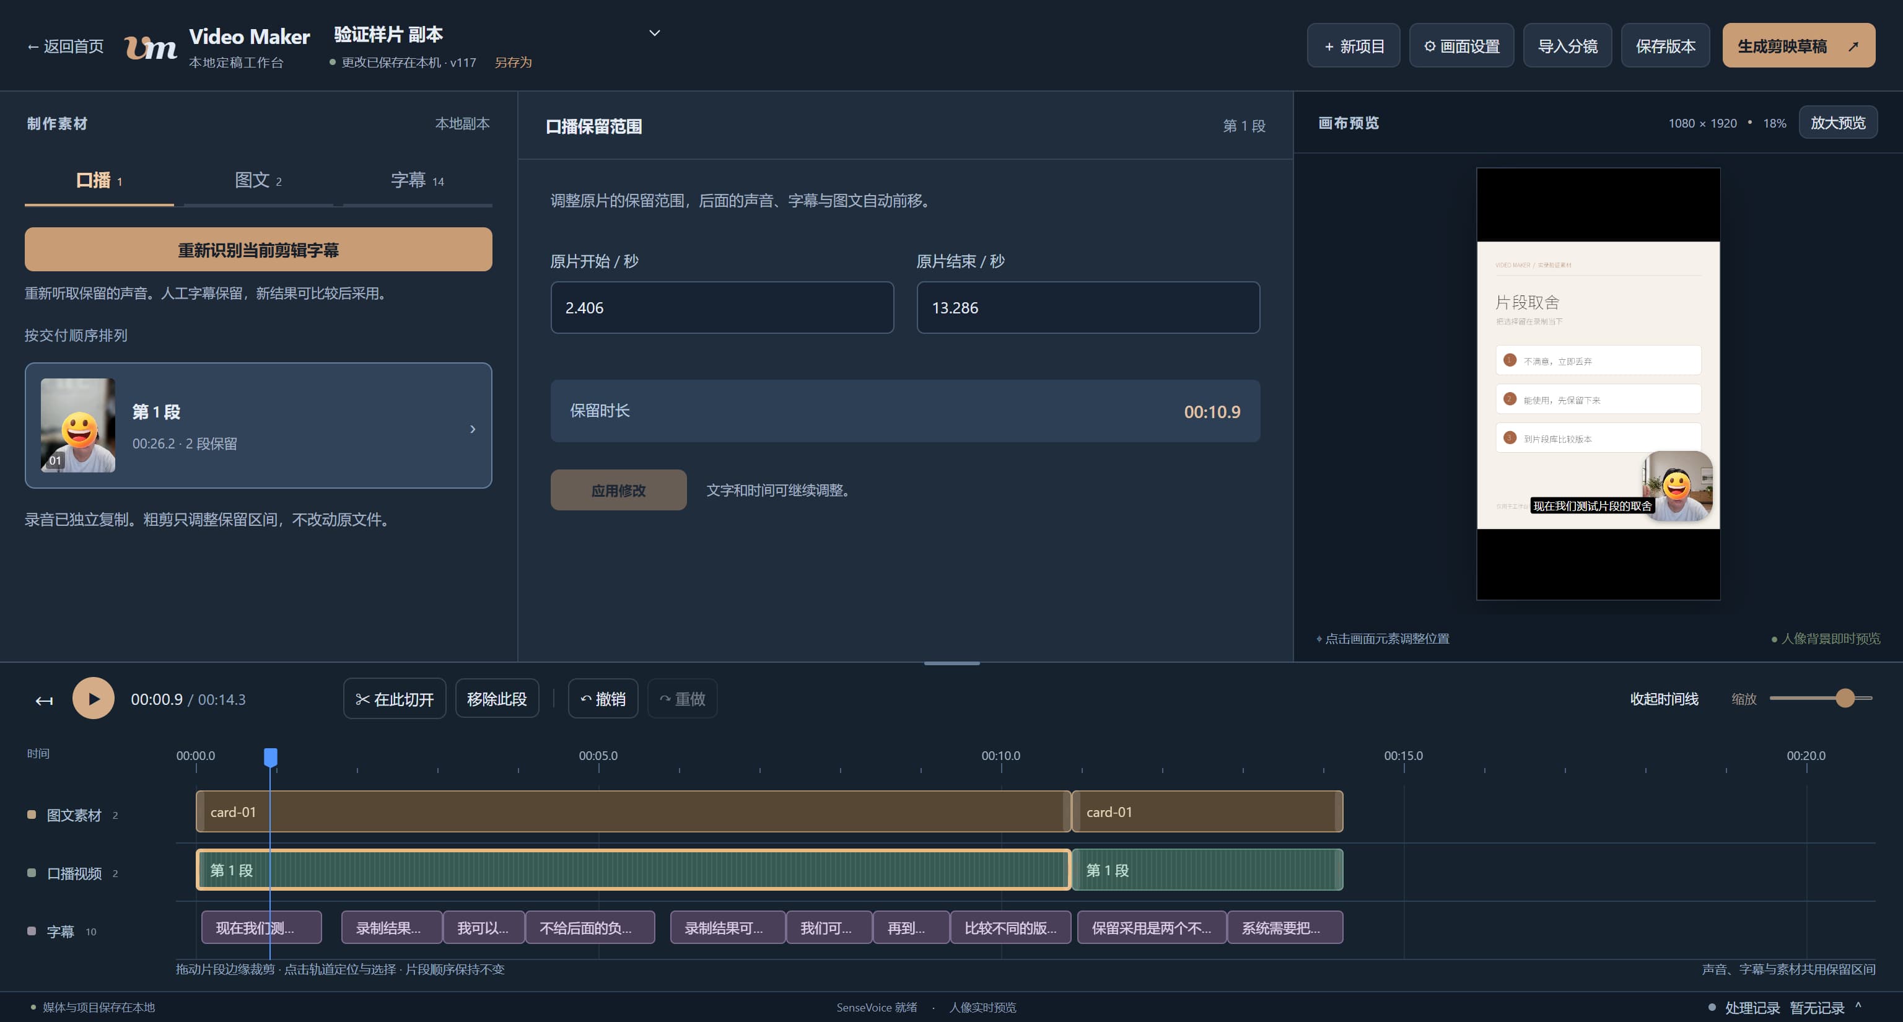Click 重新识别当前剪辑字幕 button
Image resolution: width=1903 pixels, height=1022 pixels.
pos(258,250)
